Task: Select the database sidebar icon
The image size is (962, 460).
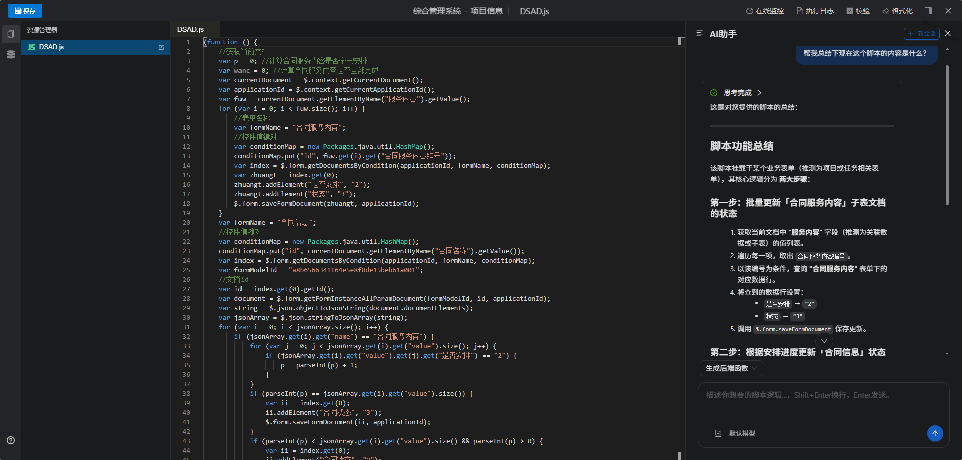Action: pos(11,54)
